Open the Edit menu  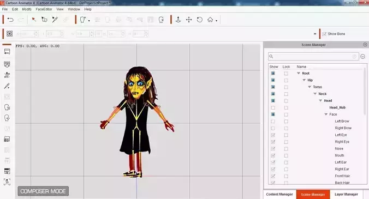[15, 9]
